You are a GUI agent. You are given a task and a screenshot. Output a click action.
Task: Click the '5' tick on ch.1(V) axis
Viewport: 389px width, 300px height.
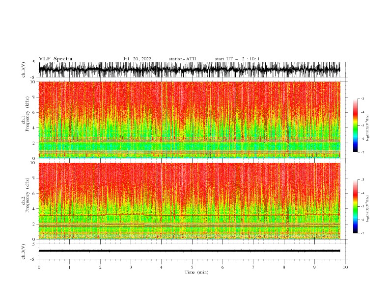point(34,62)
